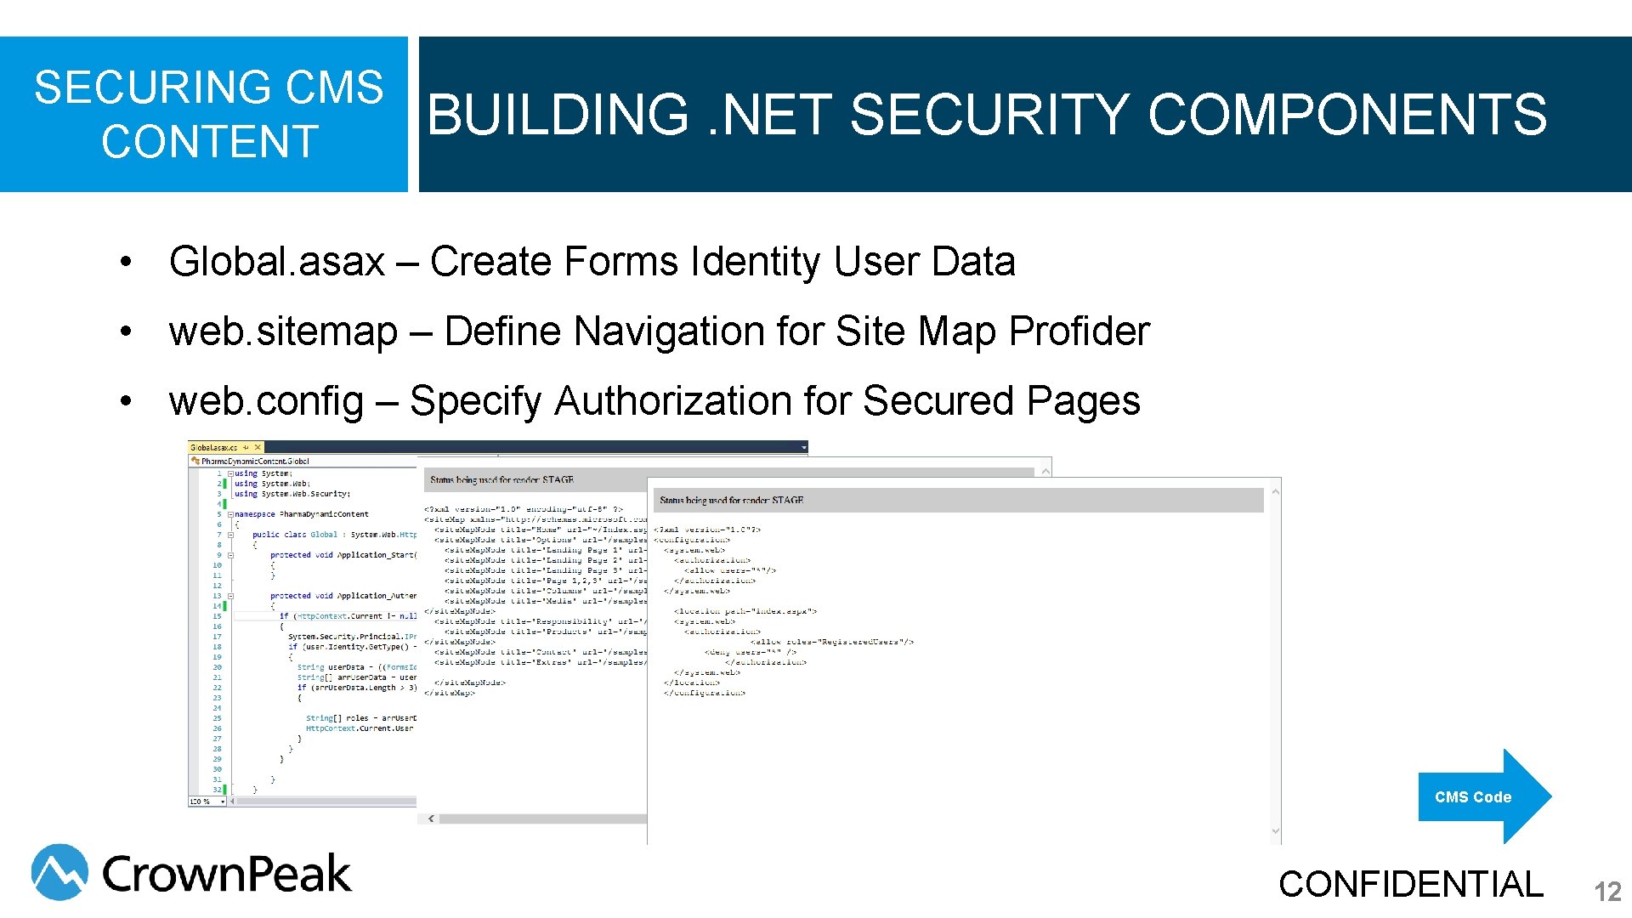Close the Global.asax.cs tab with its X
The image size is (1632, 918).
coord(258,447)
